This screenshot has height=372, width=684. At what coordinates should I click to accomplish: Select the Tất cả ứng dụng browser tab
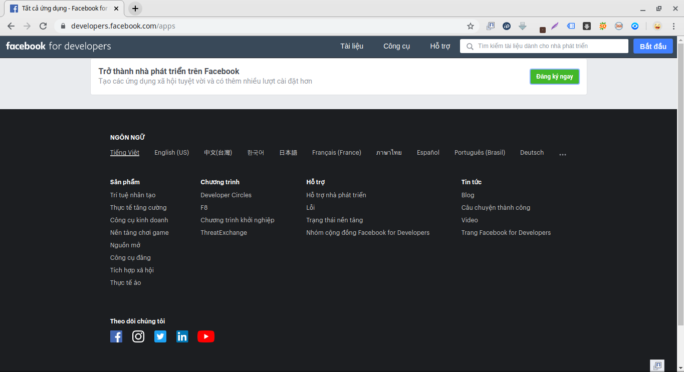pyautogui.click(x=64, y=9)
